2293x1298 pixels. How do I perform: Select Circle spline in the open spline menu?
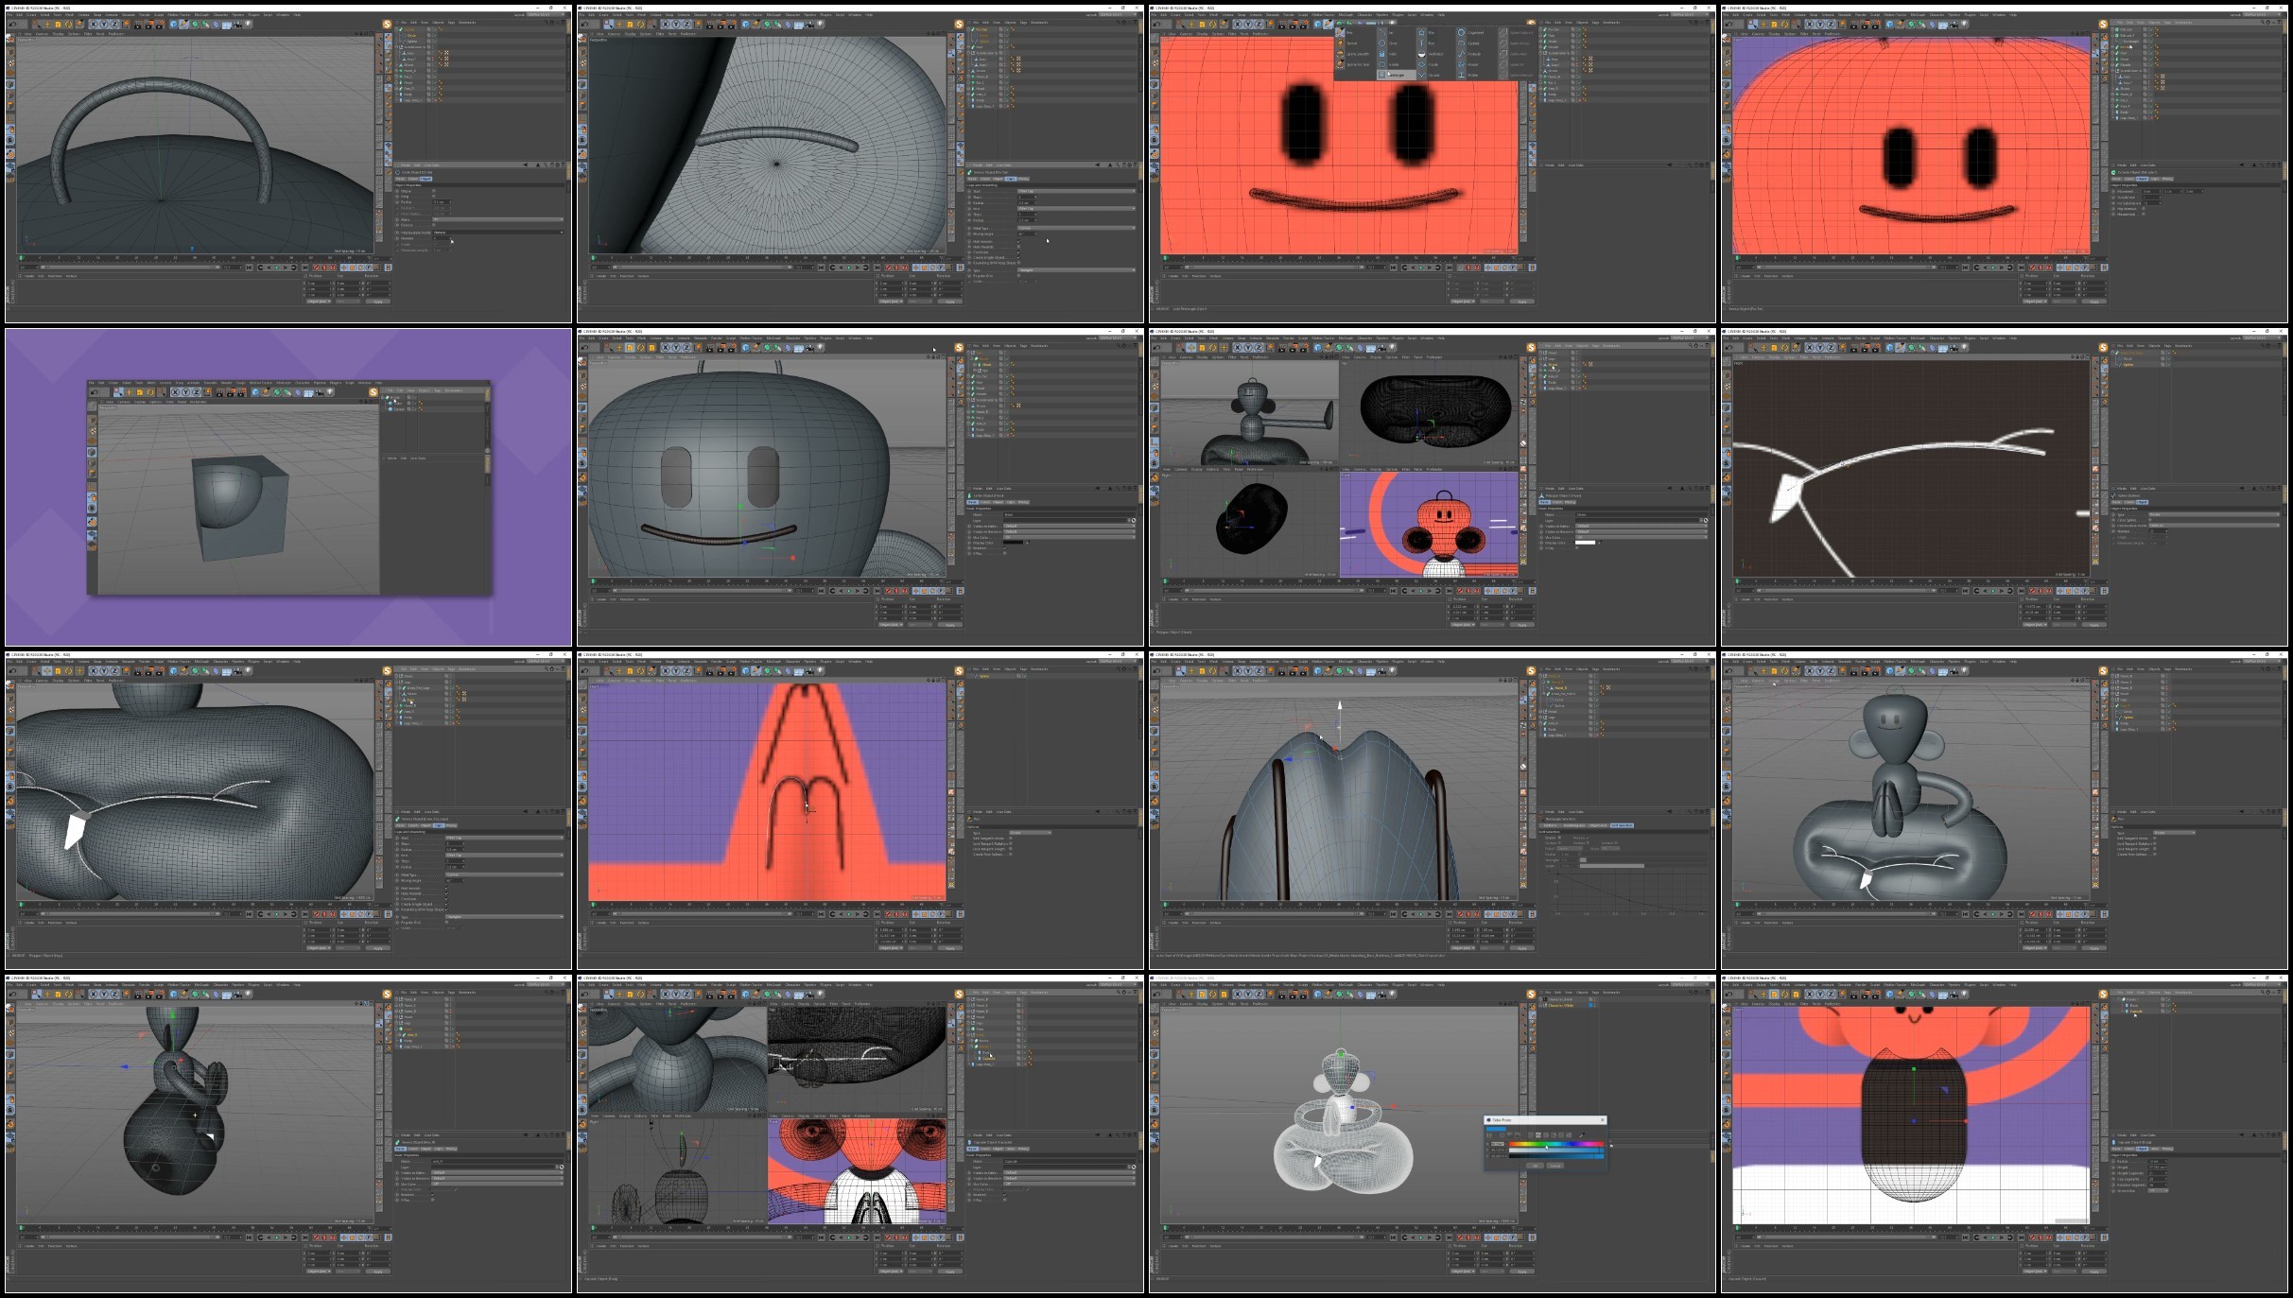1388,43
